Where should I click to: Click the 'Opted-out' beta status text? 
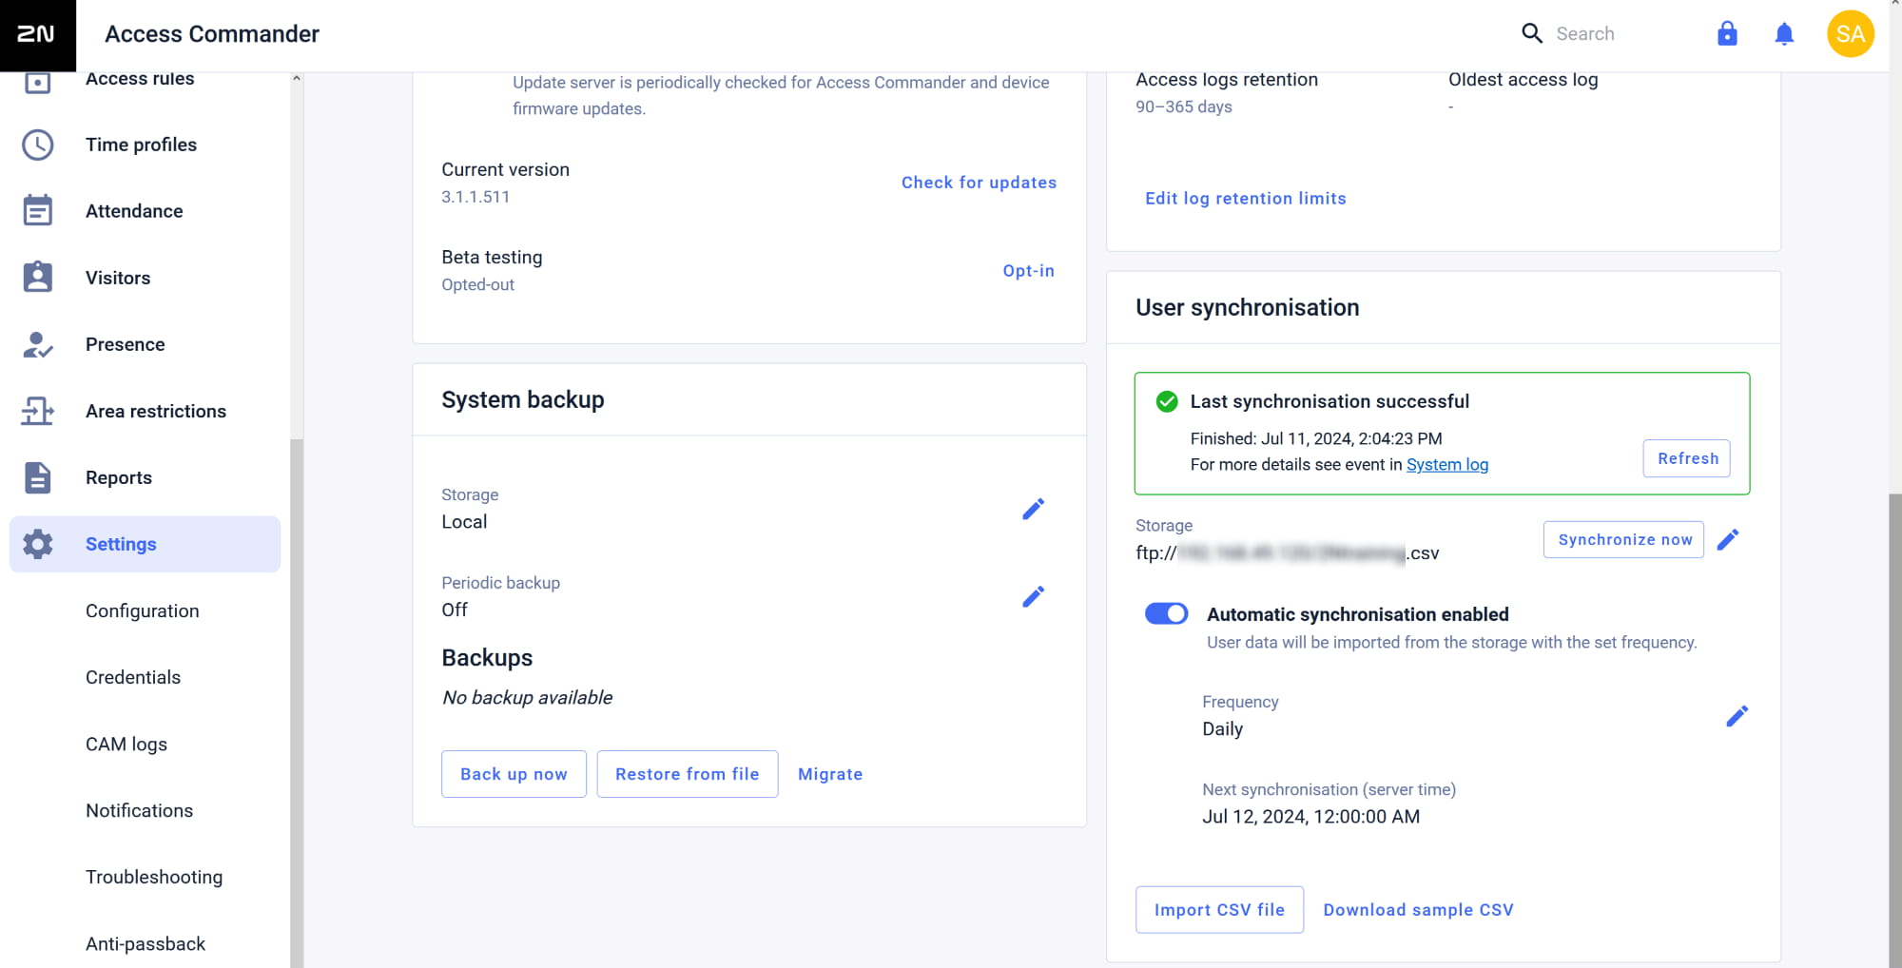tap(477, 284)
